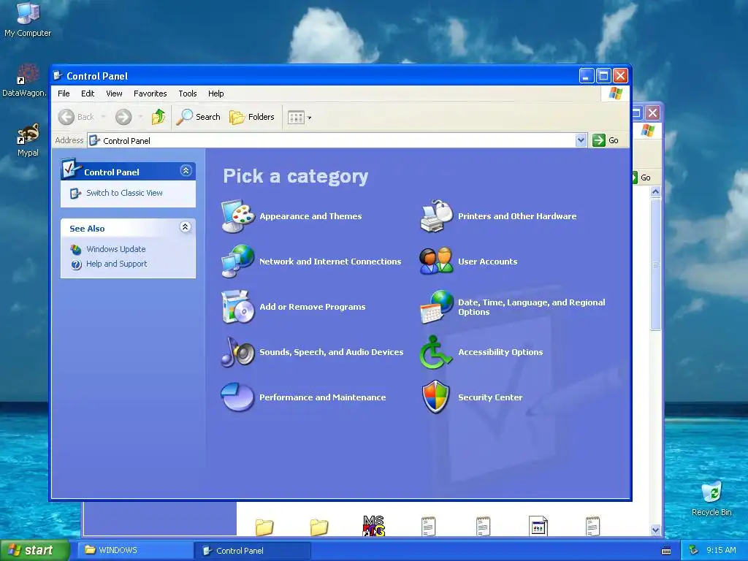Click the Security Center text link
Image resolution: width=748 pixels, height=561 pixels.
(x=490, y=397)
